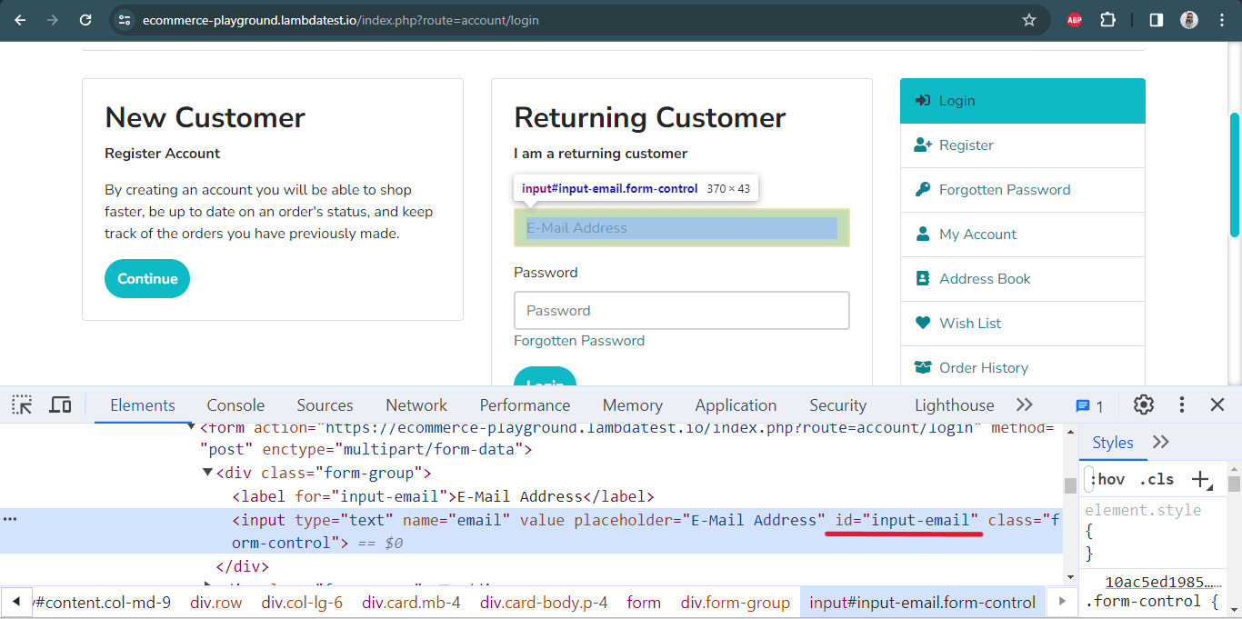Viewport: 1242px width, 619px height.
Task: Open the Adblock Plus extension icon
Action: coord(1073,18)
